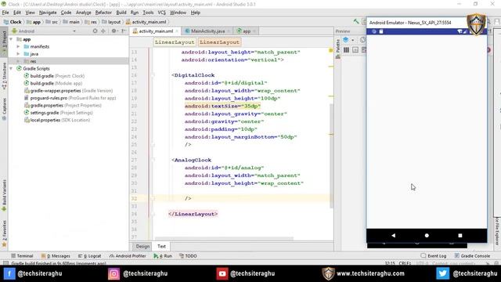Image resolution: width=501 pixels, height=282 pixels.
Task: Open the Project panel gear settings icon
Action: tap(114, 31)
